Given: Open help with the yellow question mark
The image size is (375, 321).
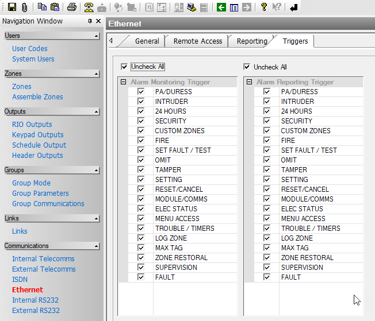Looking at the screenshot, I should click(263, 7).
